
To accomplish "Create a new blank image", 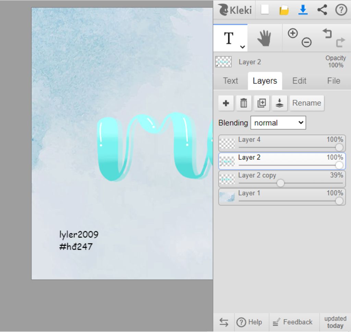I will [x=265, y=10].
